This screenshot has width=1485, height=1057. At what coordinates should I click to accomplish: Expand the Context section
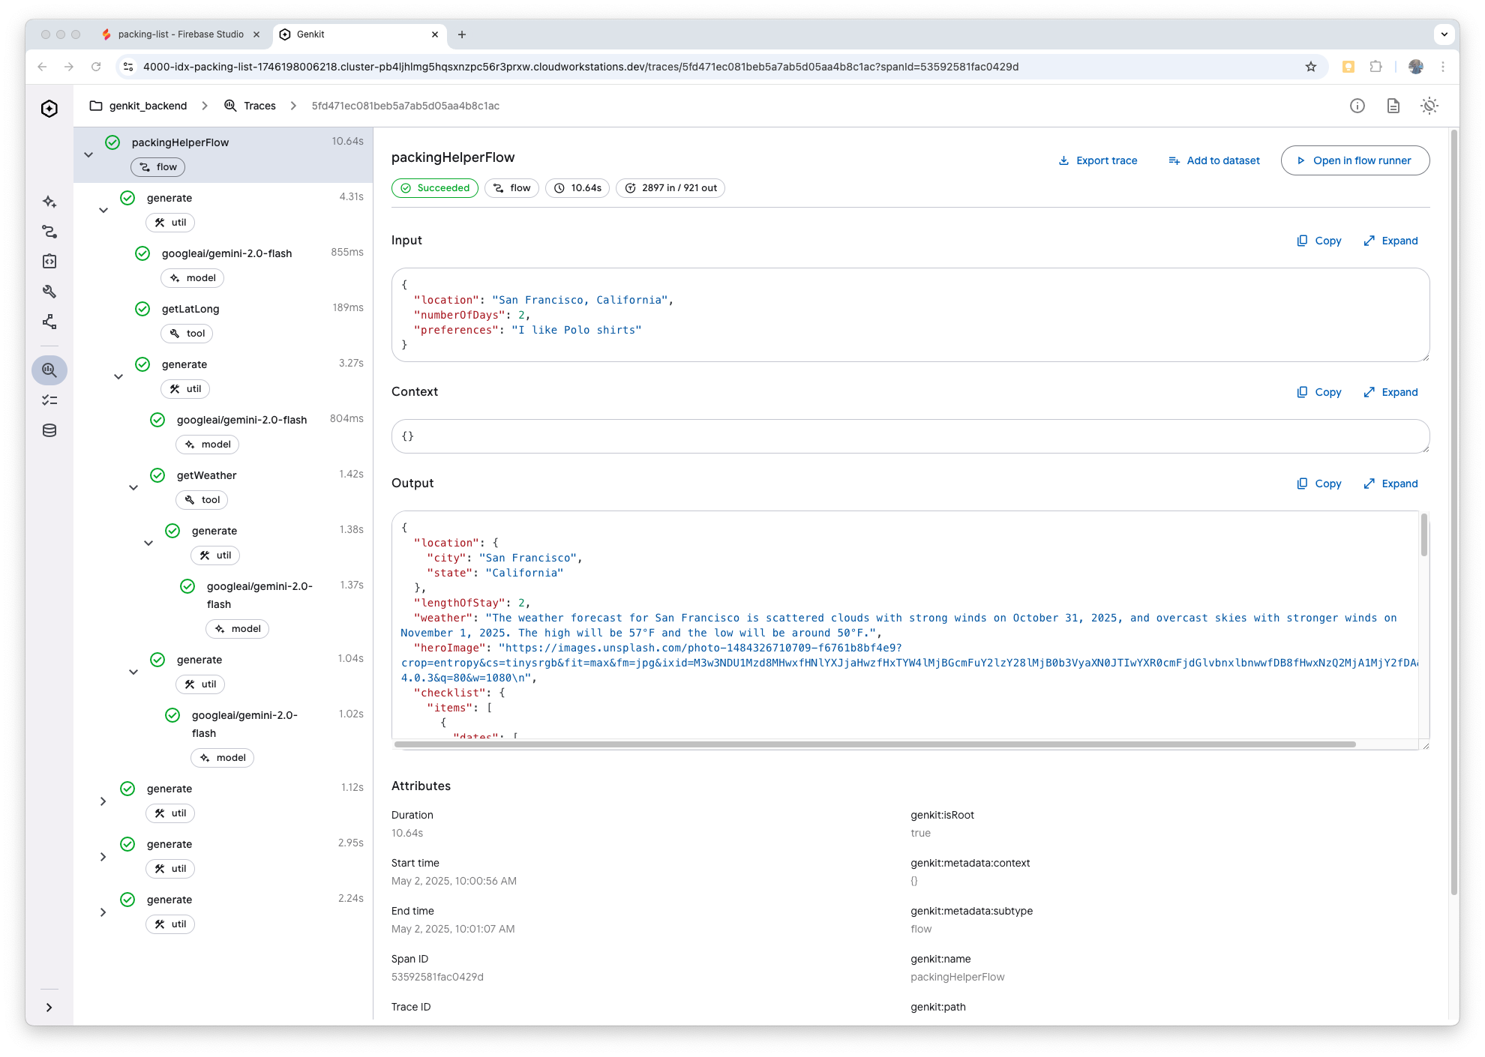click(x=1390, y=392)
